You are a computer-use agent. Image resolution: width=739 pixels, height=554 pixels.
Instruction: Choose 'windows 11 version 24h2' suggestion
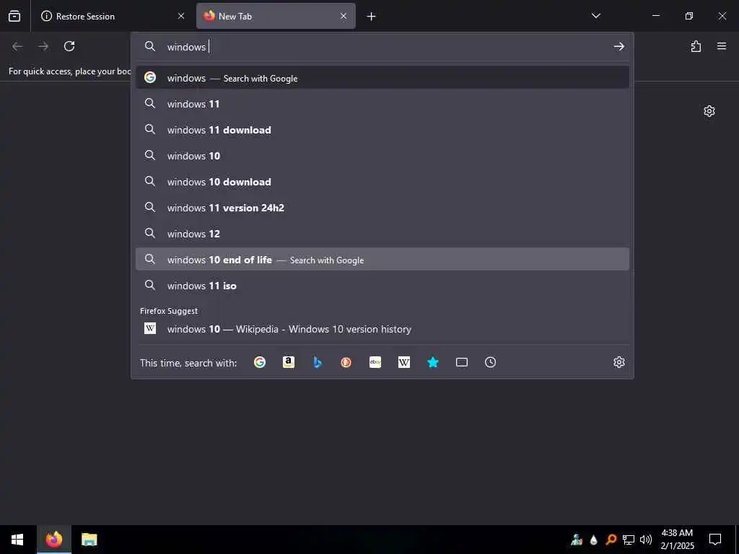click(x=382, y=207)
